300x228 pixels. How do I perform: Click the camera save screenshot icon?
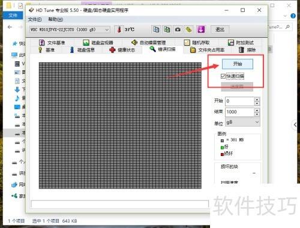[x=178, y=29]
